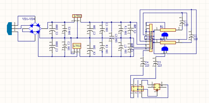Click the C3 100 capacitor symbol
Image resolution: width=209 pixels, height=103 pixels.
(90, 30)
